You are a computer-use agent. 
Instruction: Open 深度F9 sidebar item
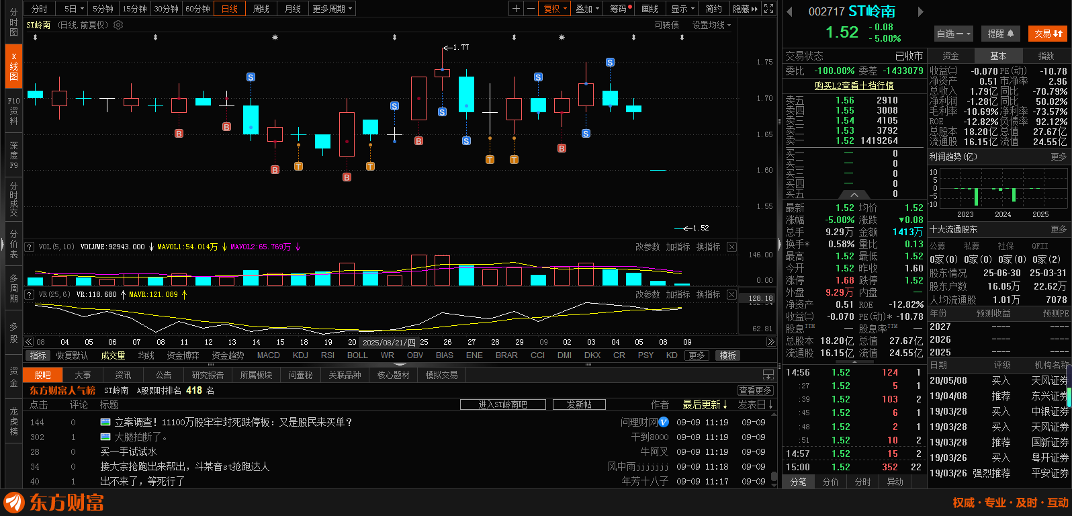pos(13,155)
